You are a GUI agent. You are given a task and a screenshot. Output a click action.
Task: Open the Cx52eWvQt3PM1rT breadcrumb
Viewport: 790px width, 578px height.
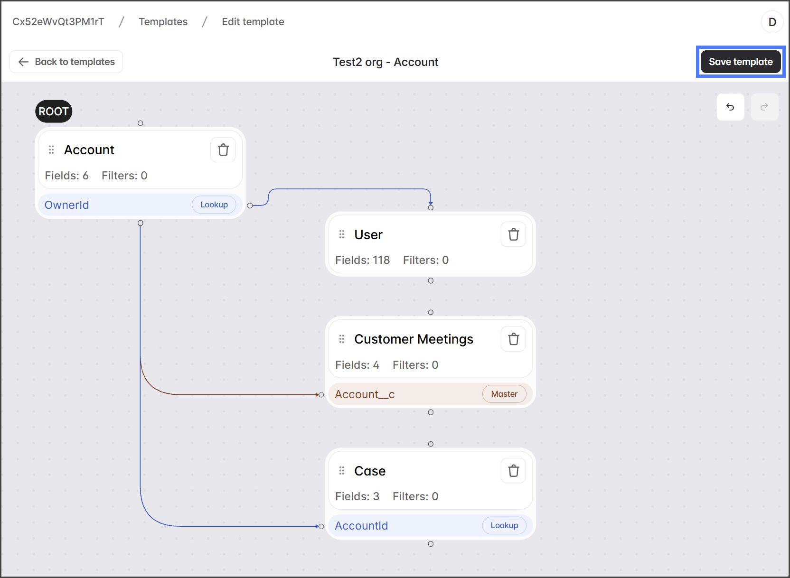58,22
